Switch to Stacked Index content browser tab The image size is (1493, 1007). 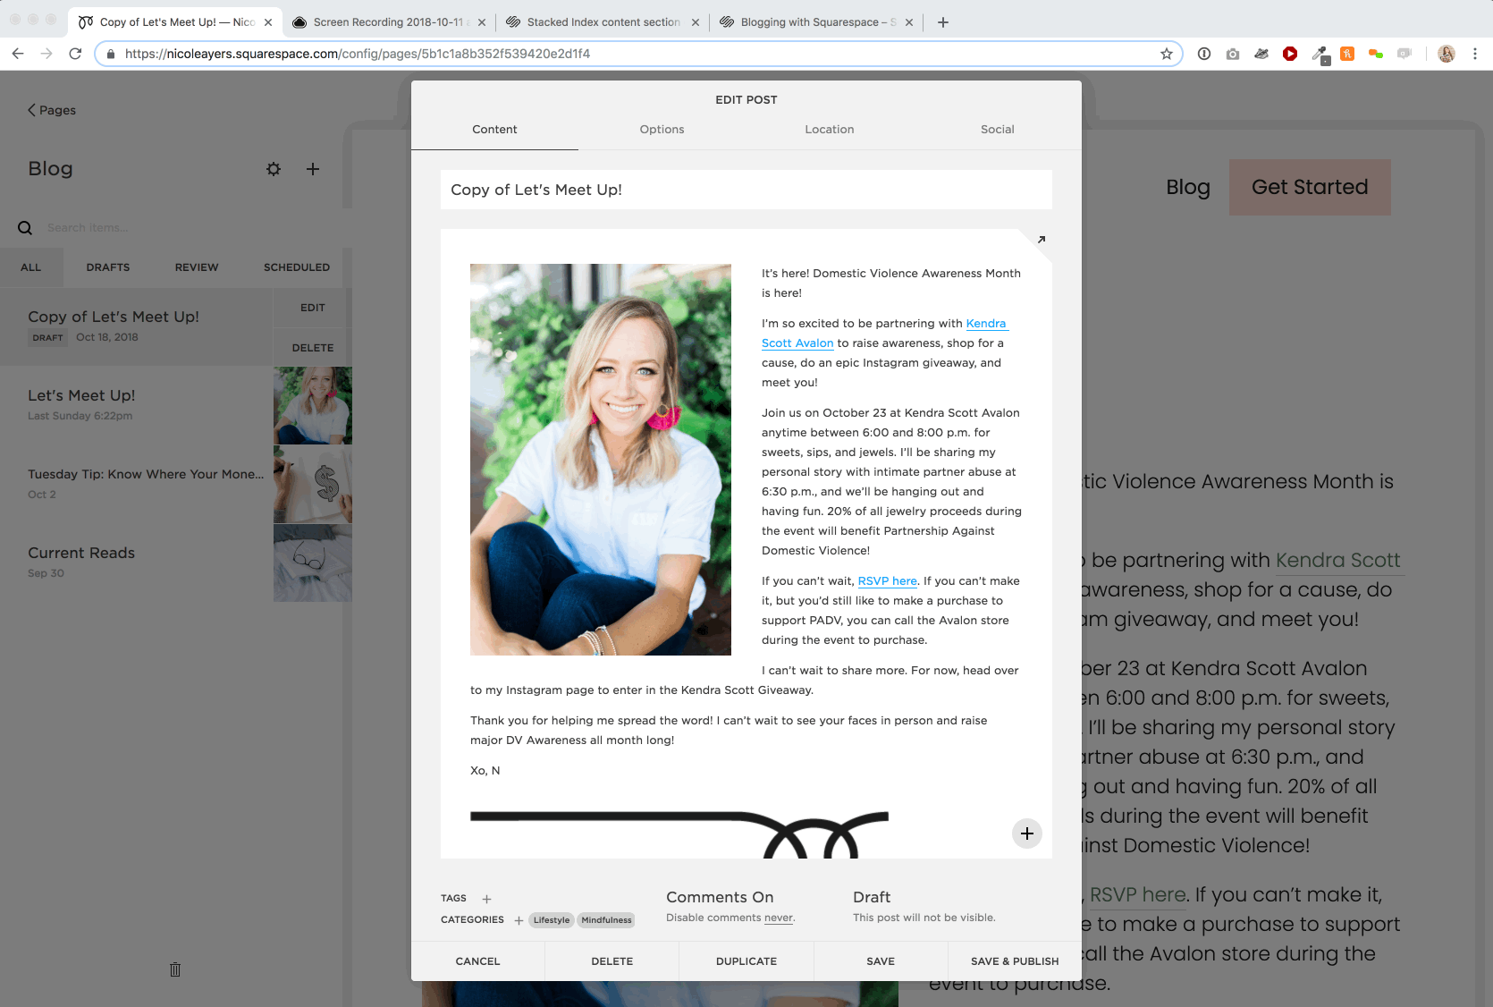click(603, 22)
